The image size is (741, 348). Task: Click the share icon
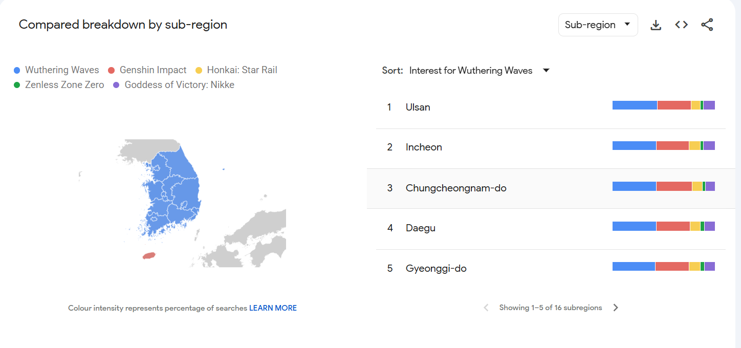pos(707,25)
